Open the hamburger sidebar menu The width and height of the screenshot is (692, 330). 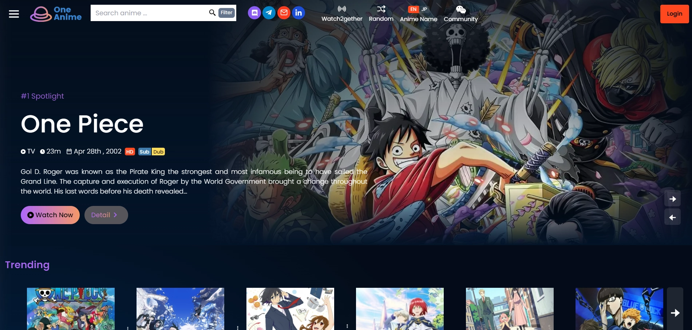14,14
